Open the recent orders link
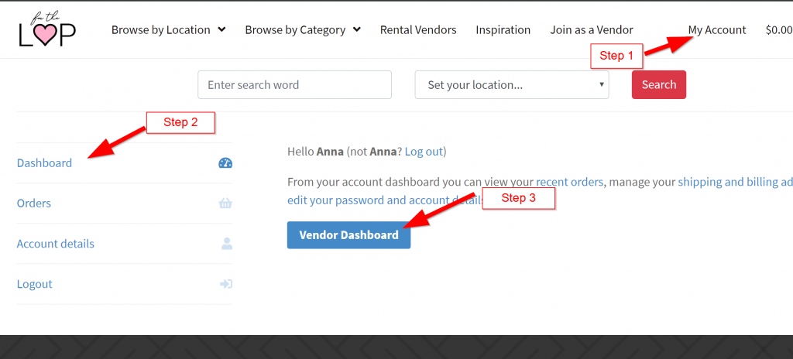Screen dimensions: 793x359 point(569,182)
